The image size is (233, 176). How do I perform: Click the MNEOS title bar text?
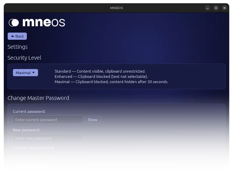coord(116,8)
